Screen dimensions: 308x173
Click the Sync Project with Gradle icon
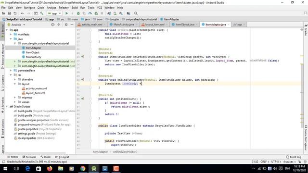click(x=109, y=13)
